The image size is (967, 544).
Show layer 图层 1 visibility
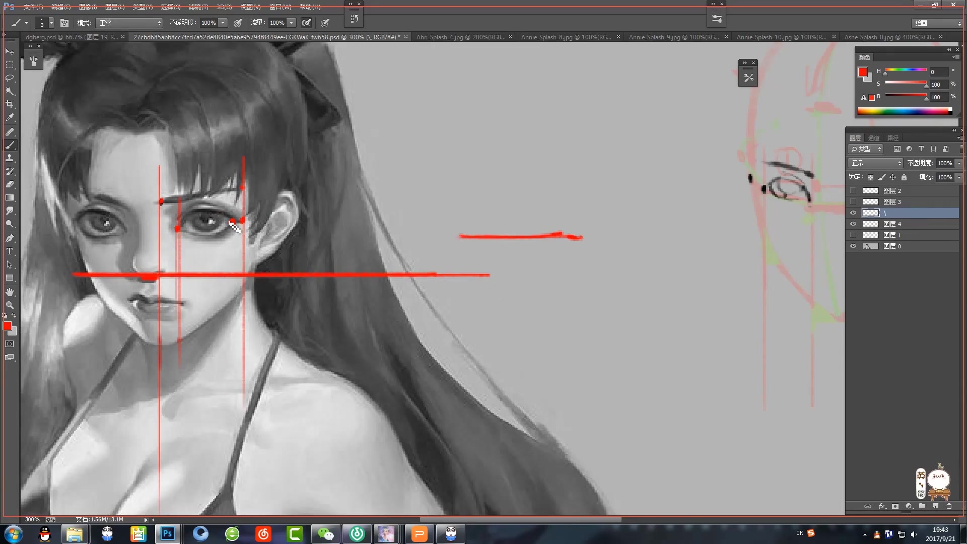click(853, 235)
